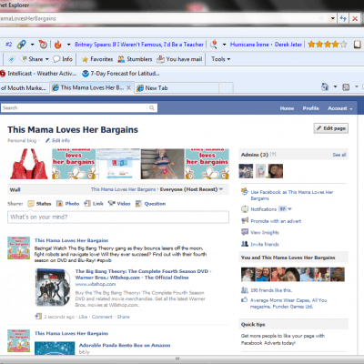The height and width of the screenshot is (364, 364).
Task: Like the Big Bang Theory post
Action: click(x=83, y=317)
